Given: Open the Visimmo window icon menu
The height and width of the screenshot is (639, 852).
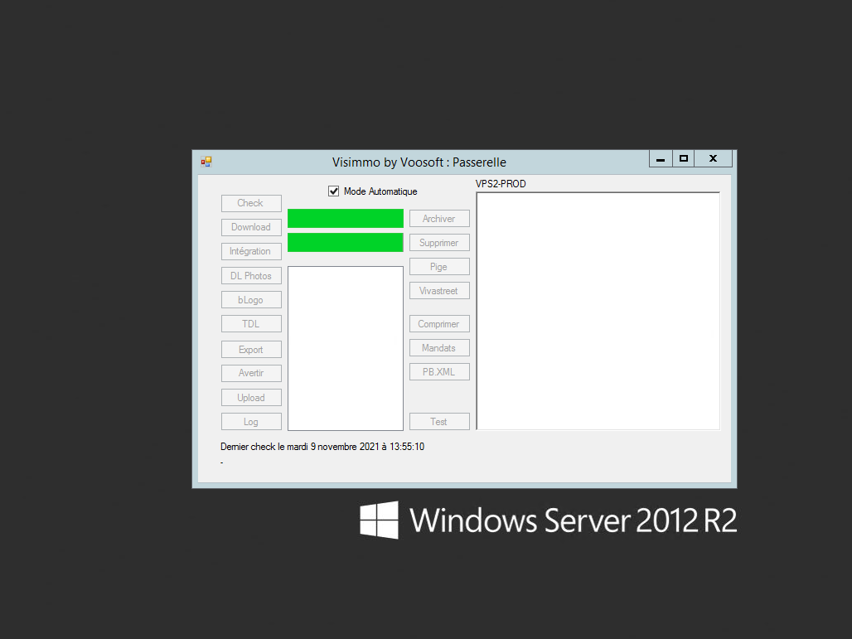Looking at the screenshot, I should coord(206,162).
